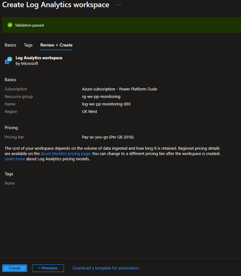
Task: Click the 'Validation passed' banner text
Action: tap(29, 25)
